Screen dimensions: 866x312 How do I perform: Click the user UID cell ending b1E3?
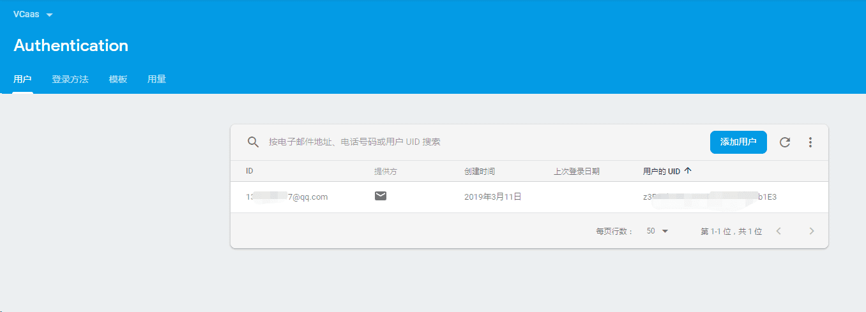[x=710, y=197]
